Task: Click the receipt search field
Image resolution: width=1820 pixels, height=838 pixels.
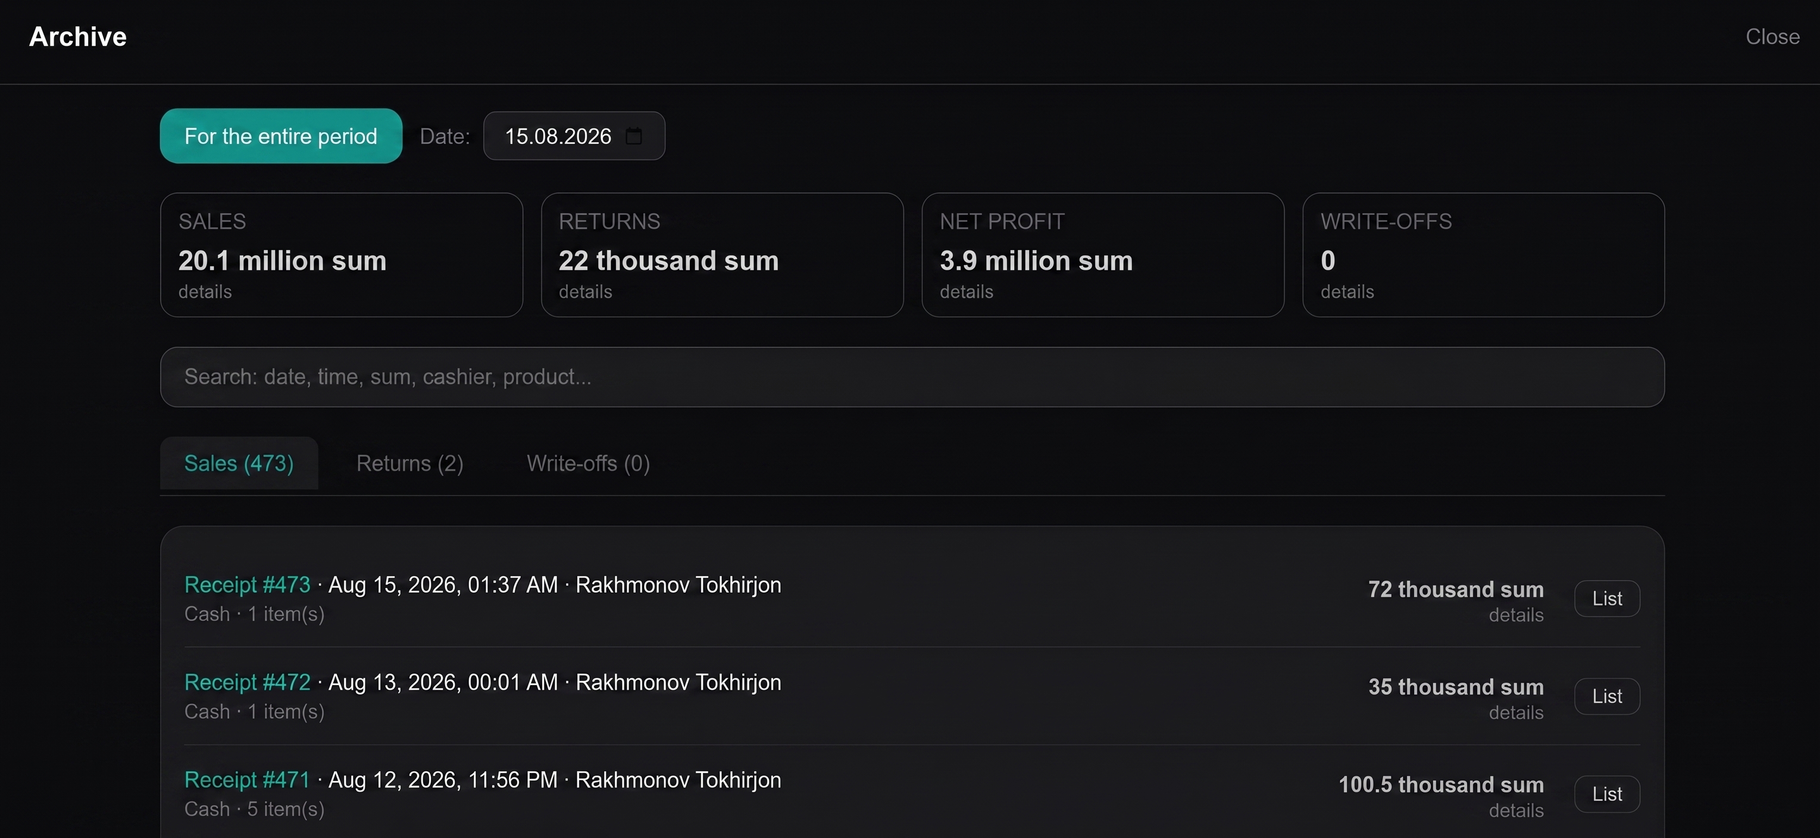Action: 912,377
